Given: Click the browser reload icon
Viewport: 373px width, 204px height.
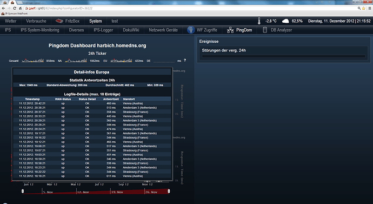Looking at the screenshot, I should pyautogui.click(x=15, y=8).
